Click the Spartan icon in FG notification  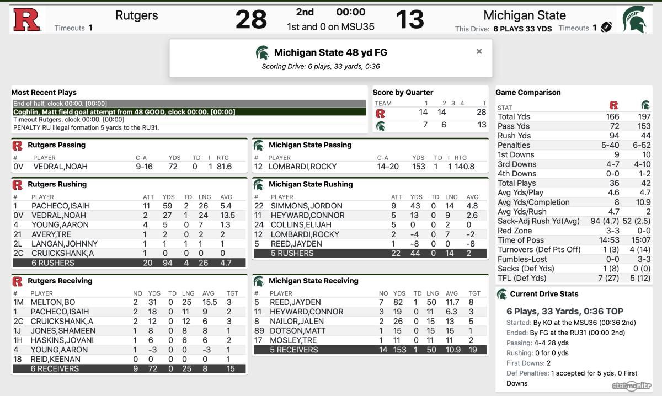coord(263,53)
